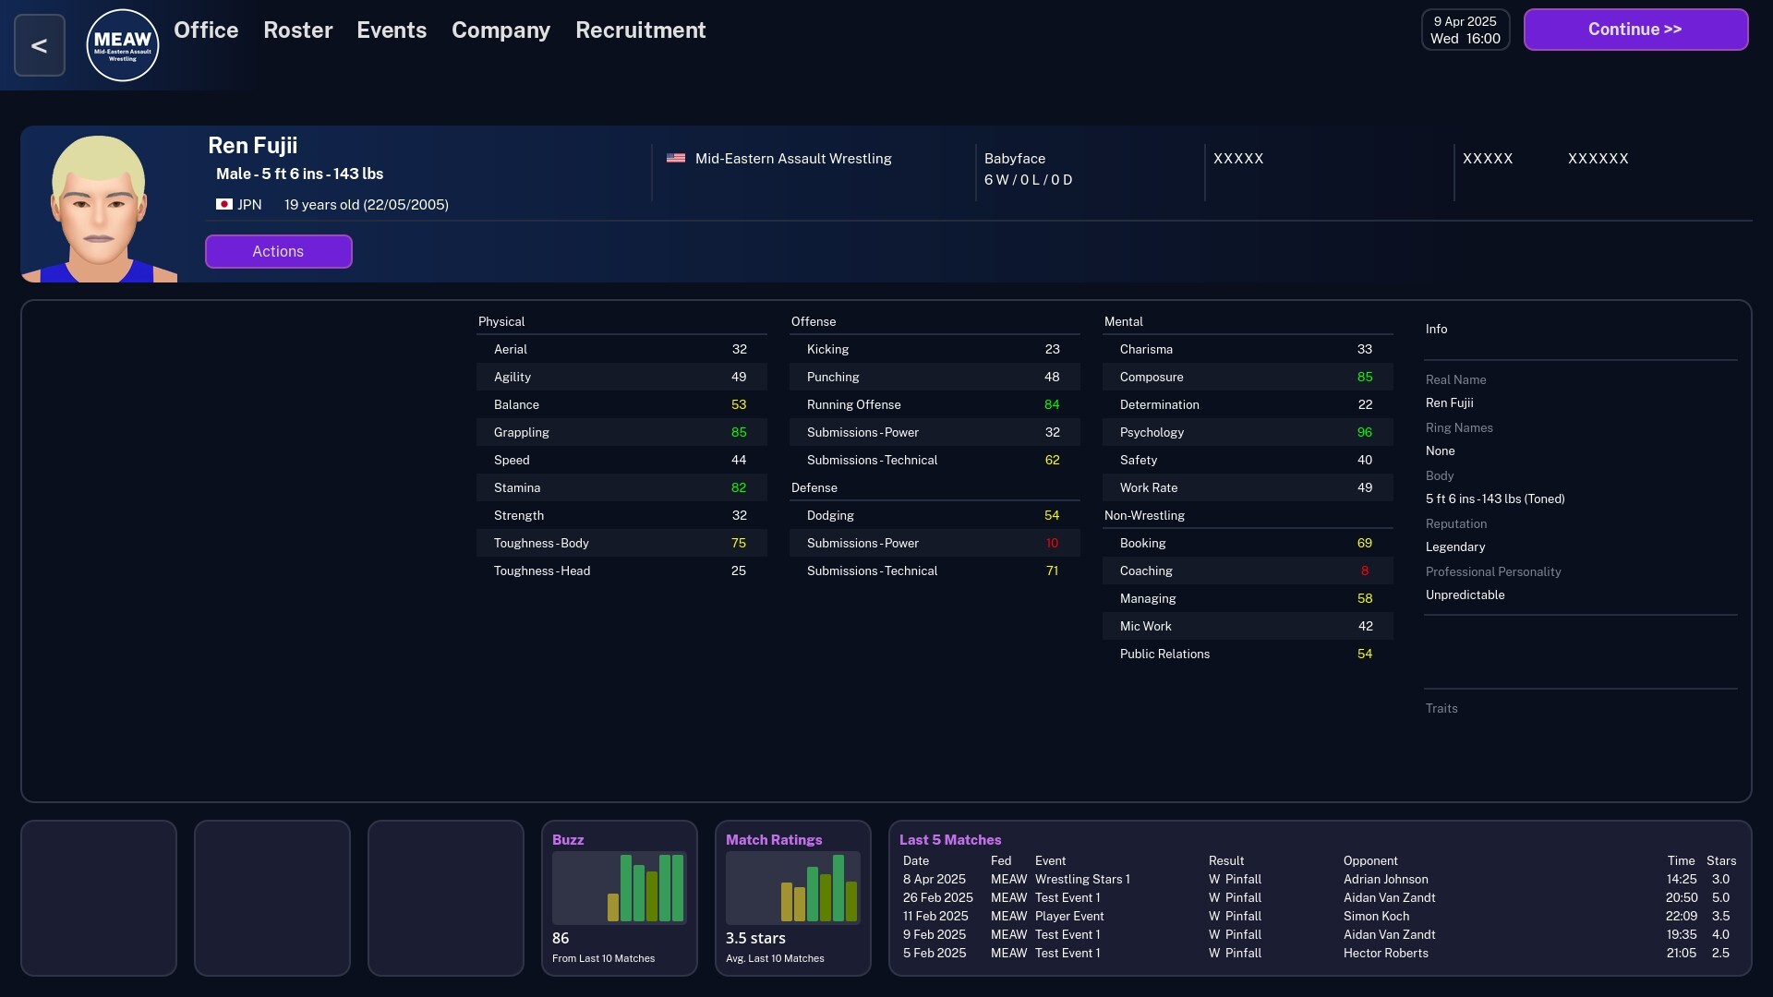Open the Roster menu

(x=297, y=30)
